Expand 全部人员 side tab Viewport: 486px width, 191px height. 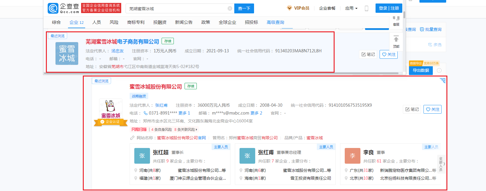click(441, 164)
